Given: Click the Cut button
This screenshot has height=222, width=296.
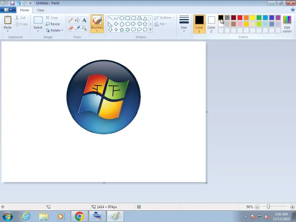Looking at the screenshot, I should [x=21, y=18].
